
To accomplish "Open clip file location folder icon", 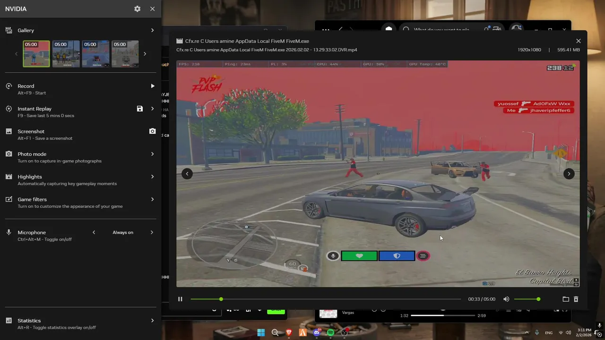I will click(x=566, y=299).
